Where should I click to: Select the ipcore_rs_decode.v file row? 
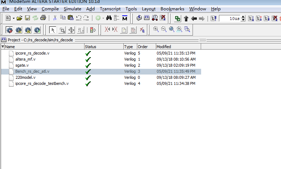coord(101,53)
